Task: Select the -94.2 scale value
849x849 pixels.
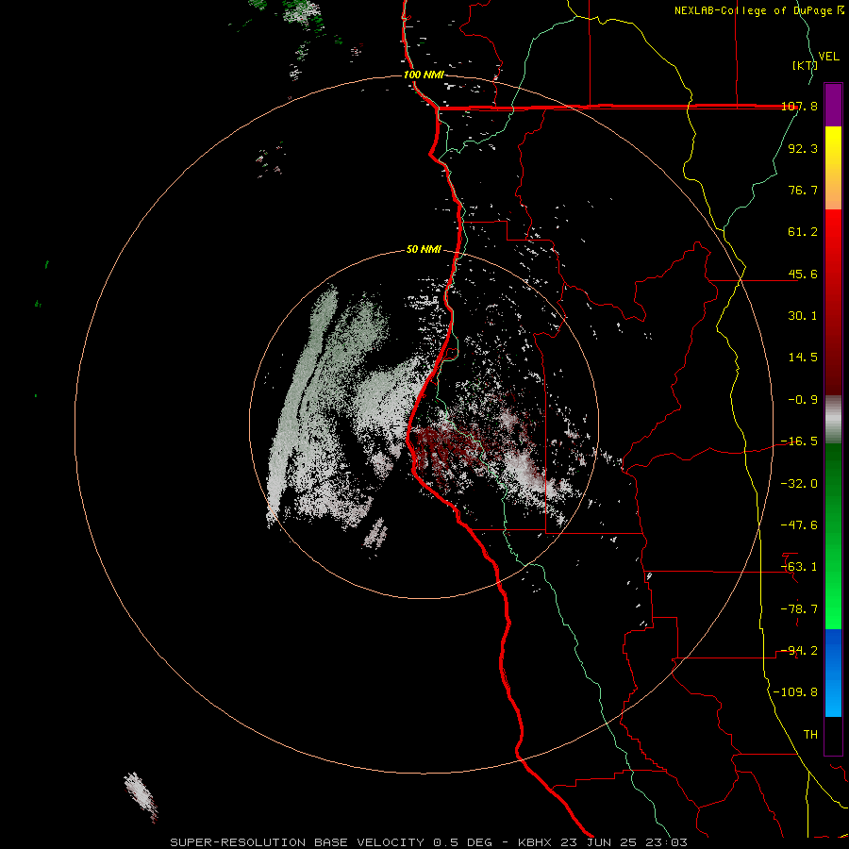Action: pos(800,651)
